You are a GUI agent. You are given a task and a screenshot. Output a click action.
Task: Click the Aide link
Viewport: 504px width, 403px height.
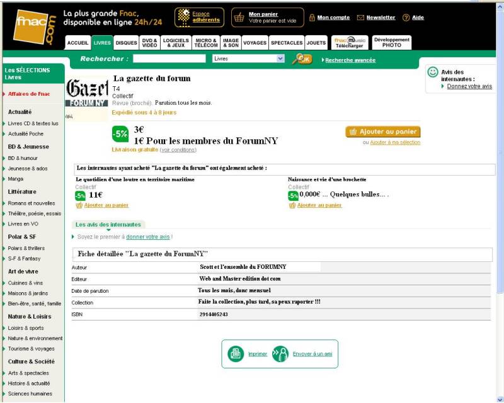coord(418,18)
